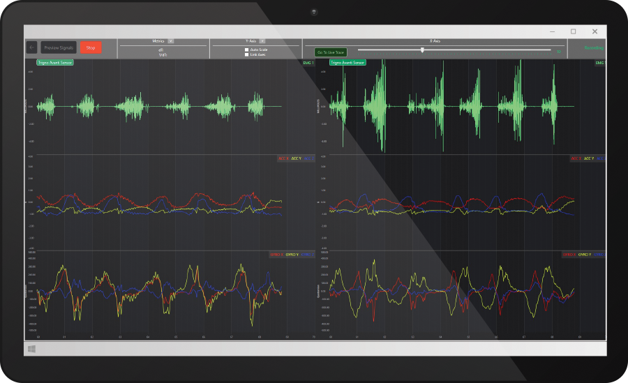Image resolution: width=628 pixels, height=383 pixels.
Task: Click the GYRO Z legend in left plot
Action: coord(308,255)
